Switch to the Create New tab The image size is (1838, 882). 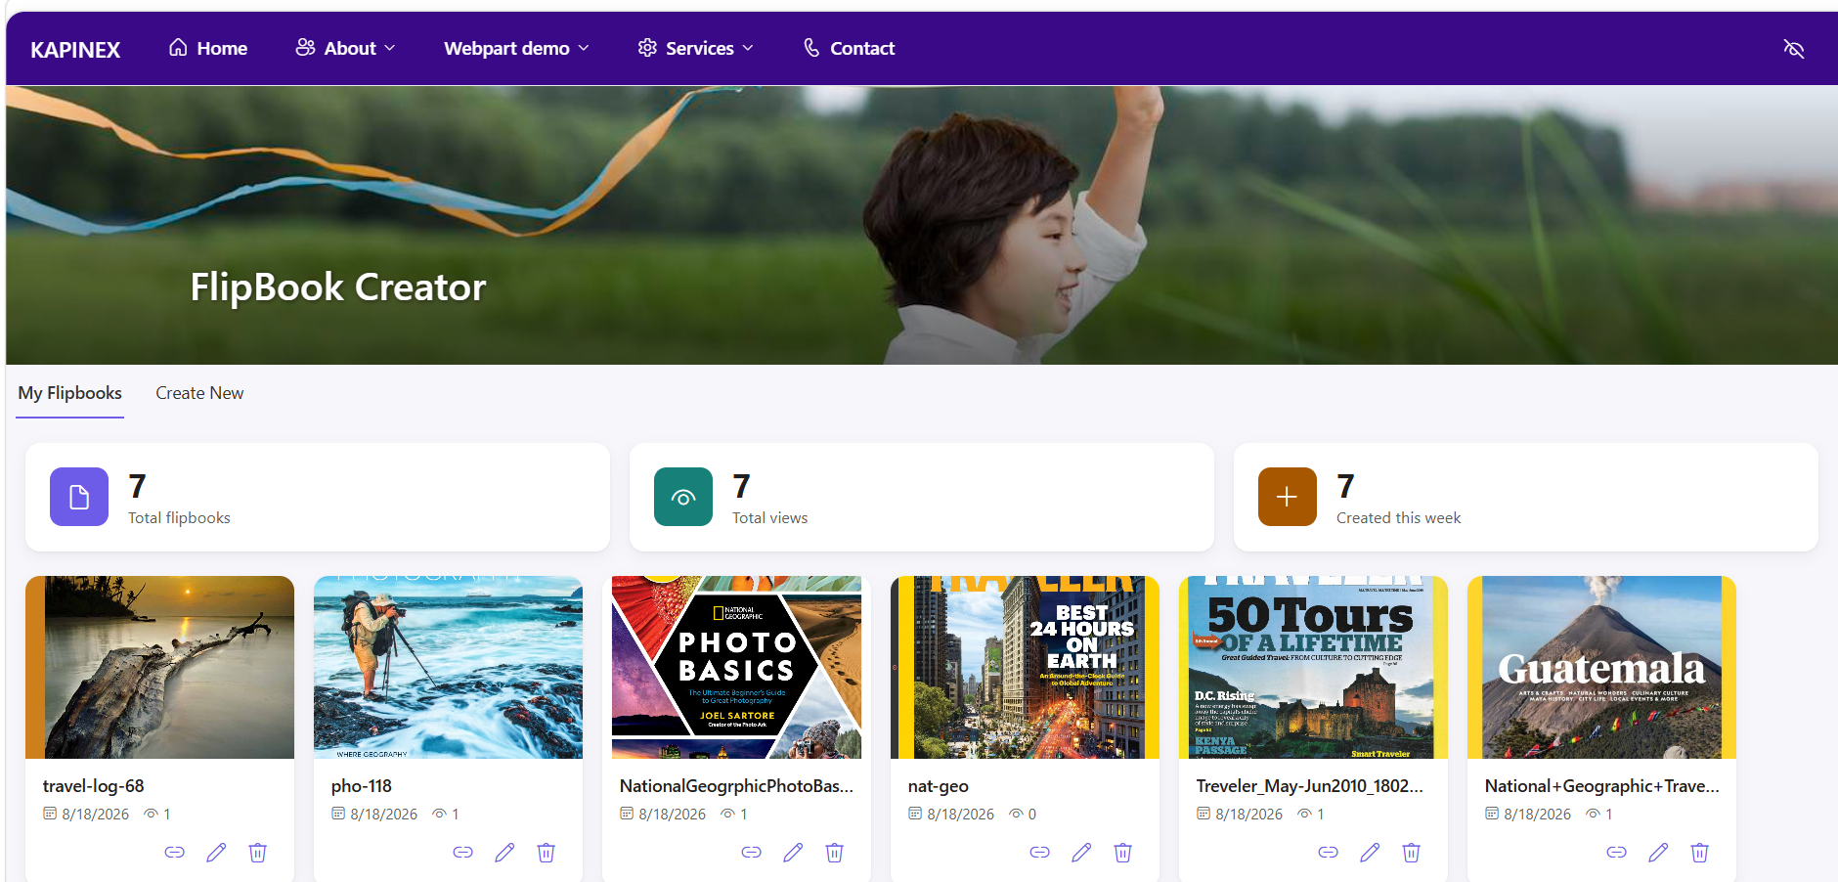[199, 393]
